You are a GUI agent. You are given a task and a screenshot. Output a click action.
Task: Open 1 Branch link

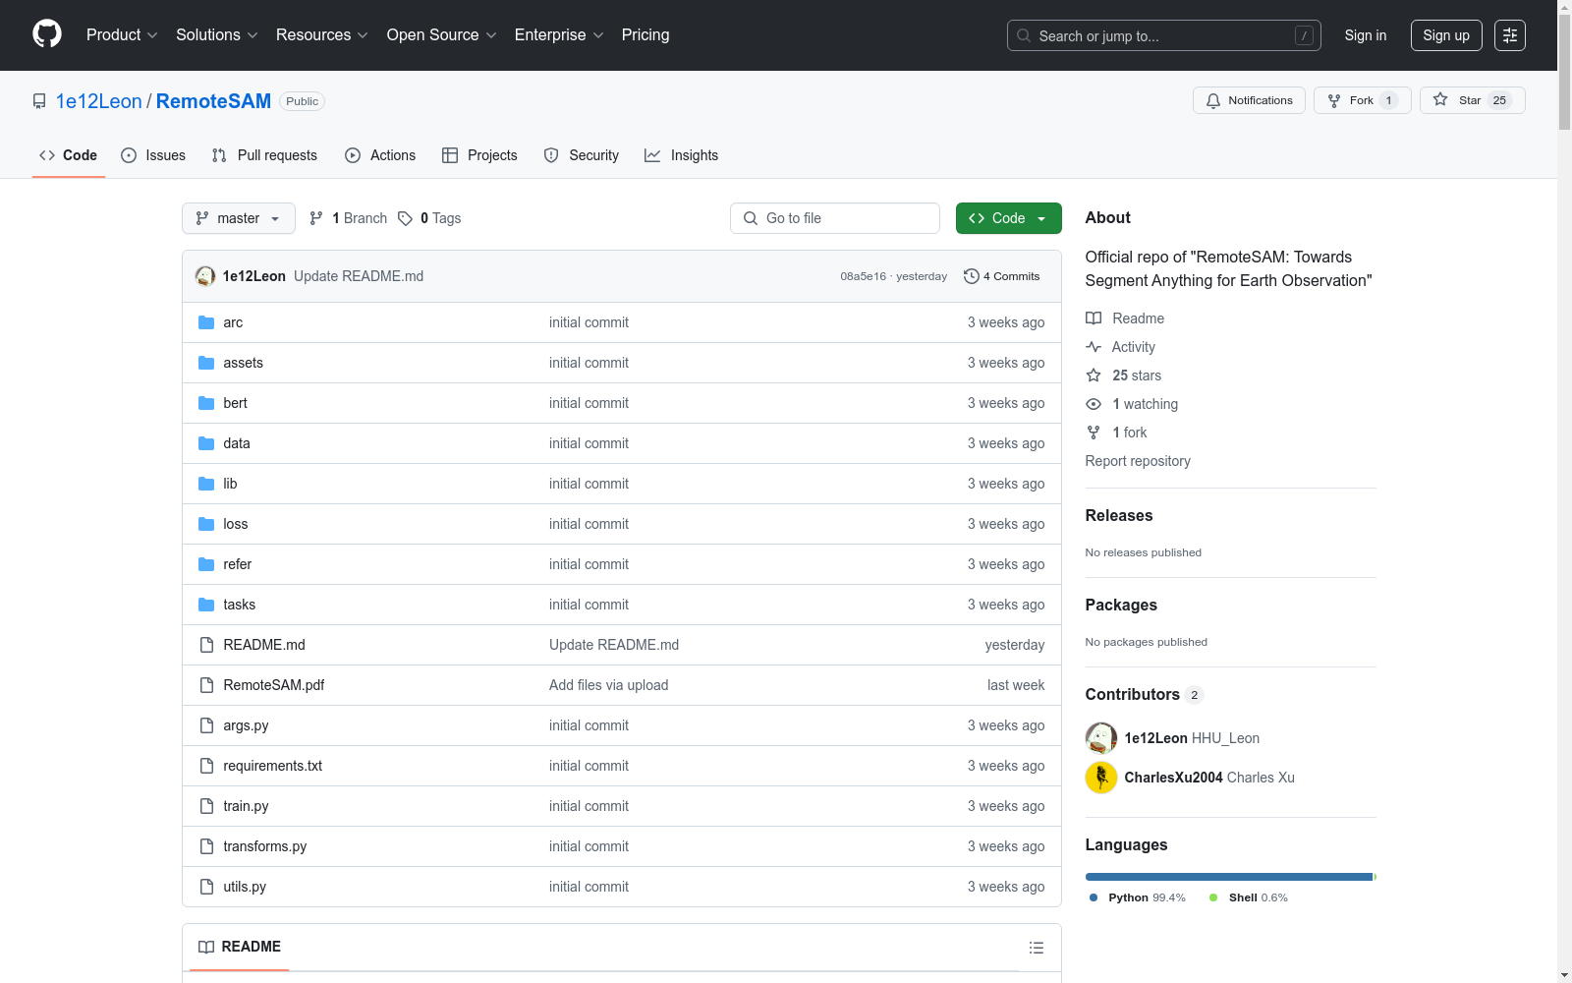349,218
